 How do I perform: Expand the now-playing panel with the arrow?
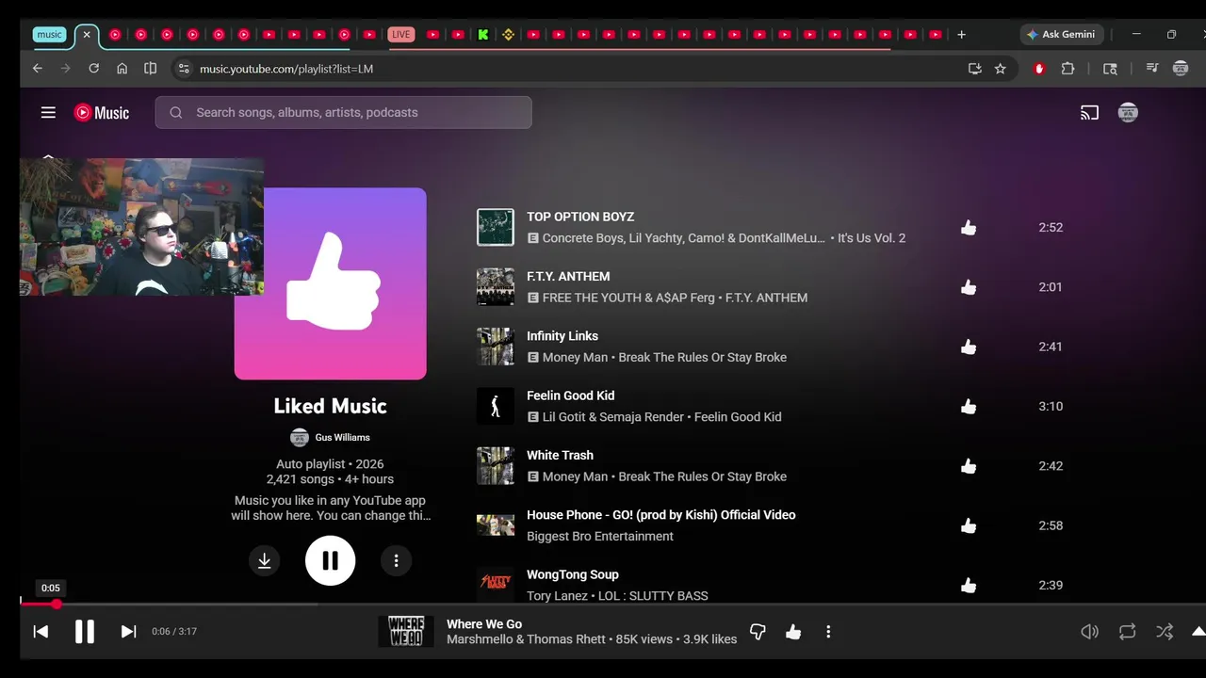[x=1198, y=632]
